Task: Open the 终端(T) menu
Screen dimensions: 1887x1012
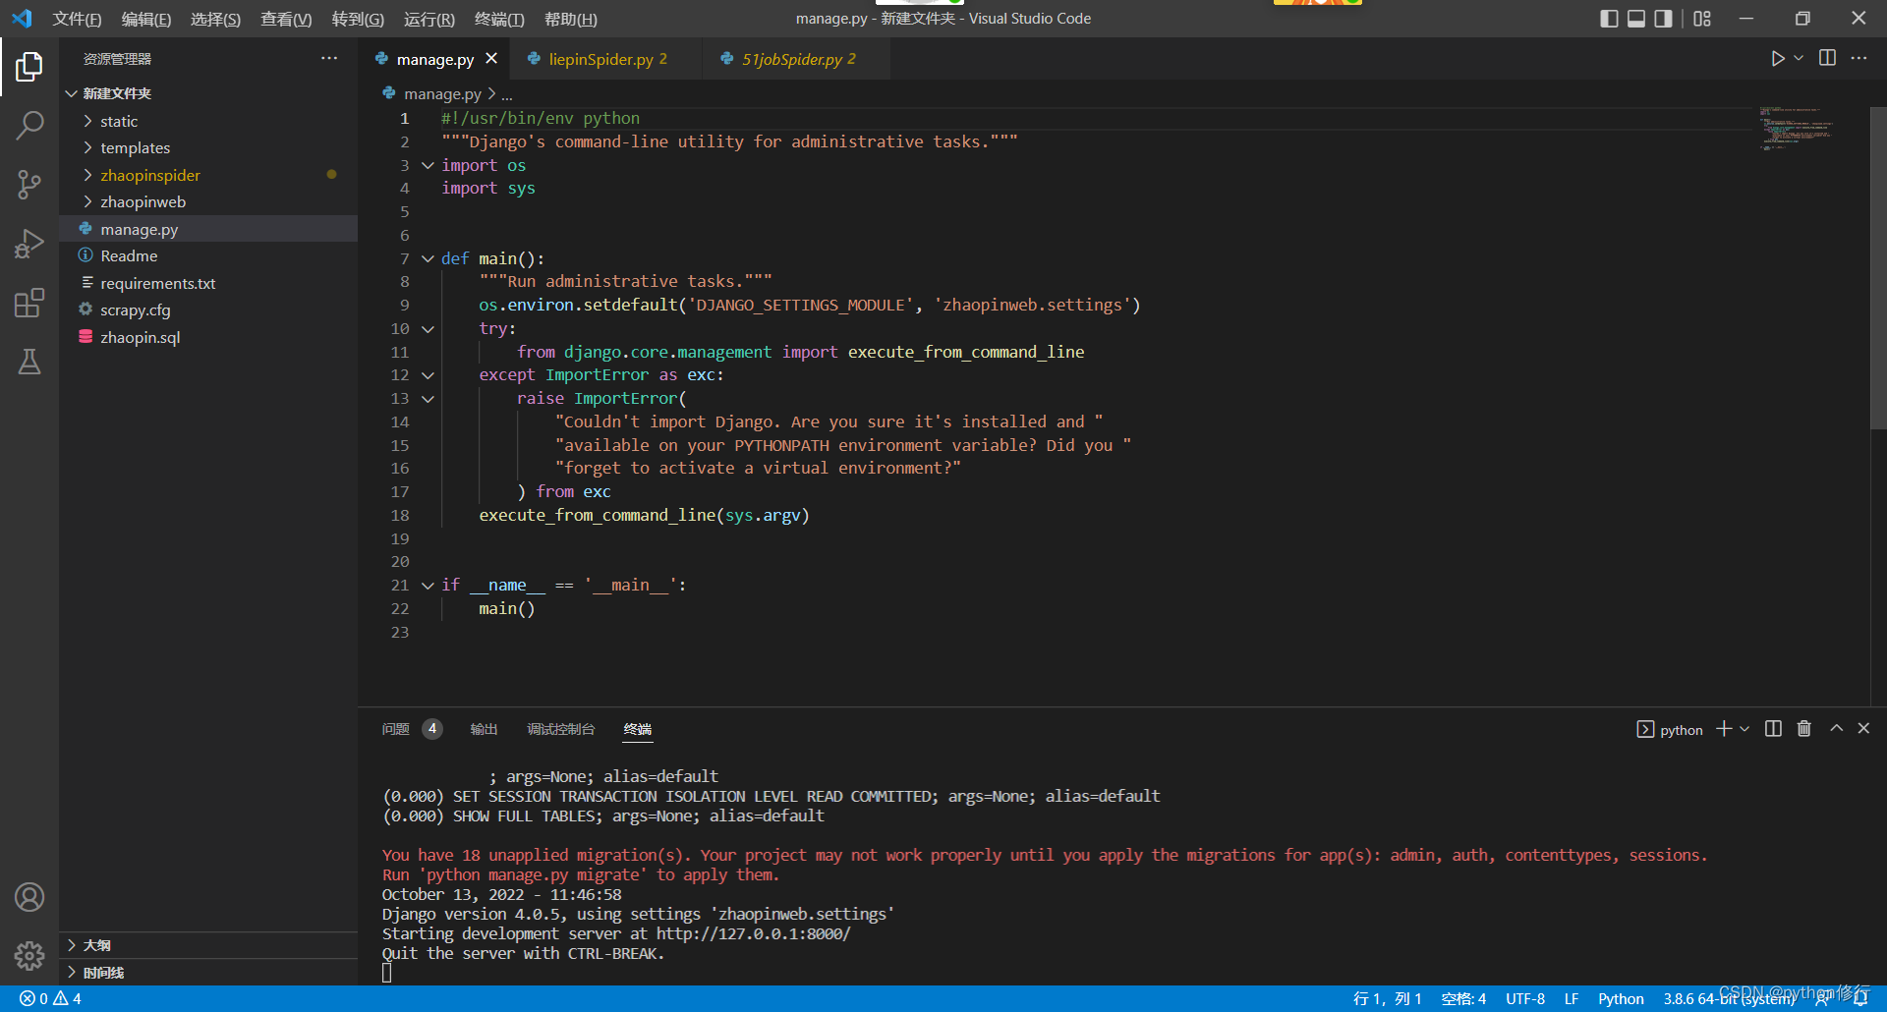Action: tap(499, 19)
